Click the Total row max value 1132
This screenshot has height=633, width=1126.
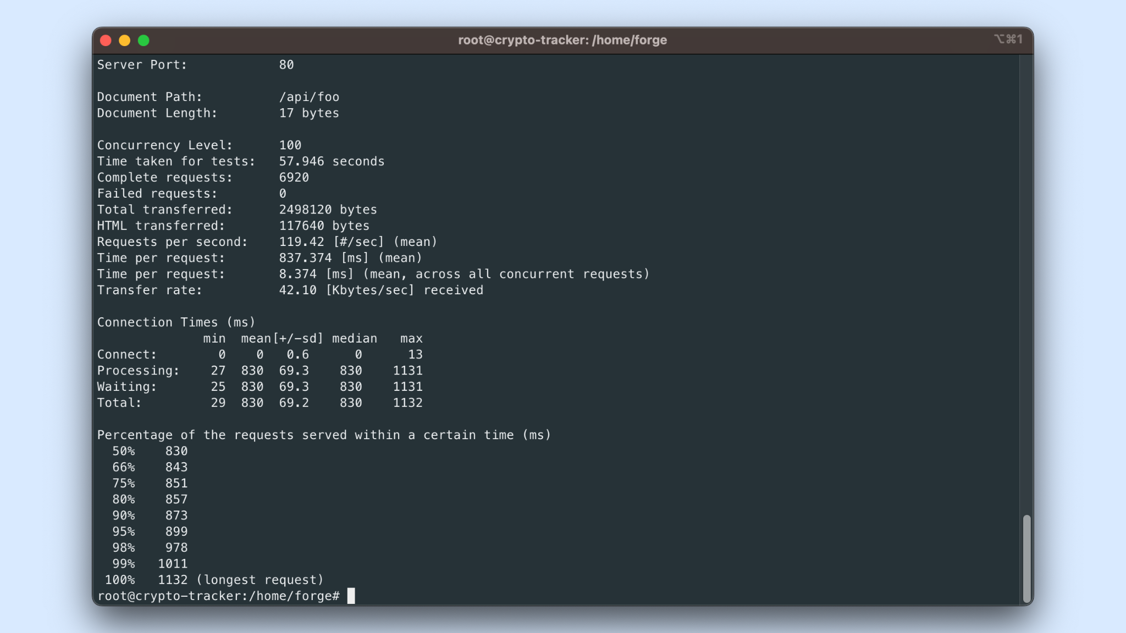click(407, 403)
